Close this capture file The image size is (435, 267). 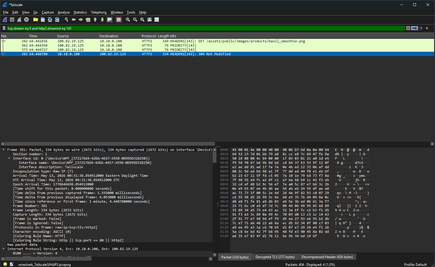pos(50,20)
